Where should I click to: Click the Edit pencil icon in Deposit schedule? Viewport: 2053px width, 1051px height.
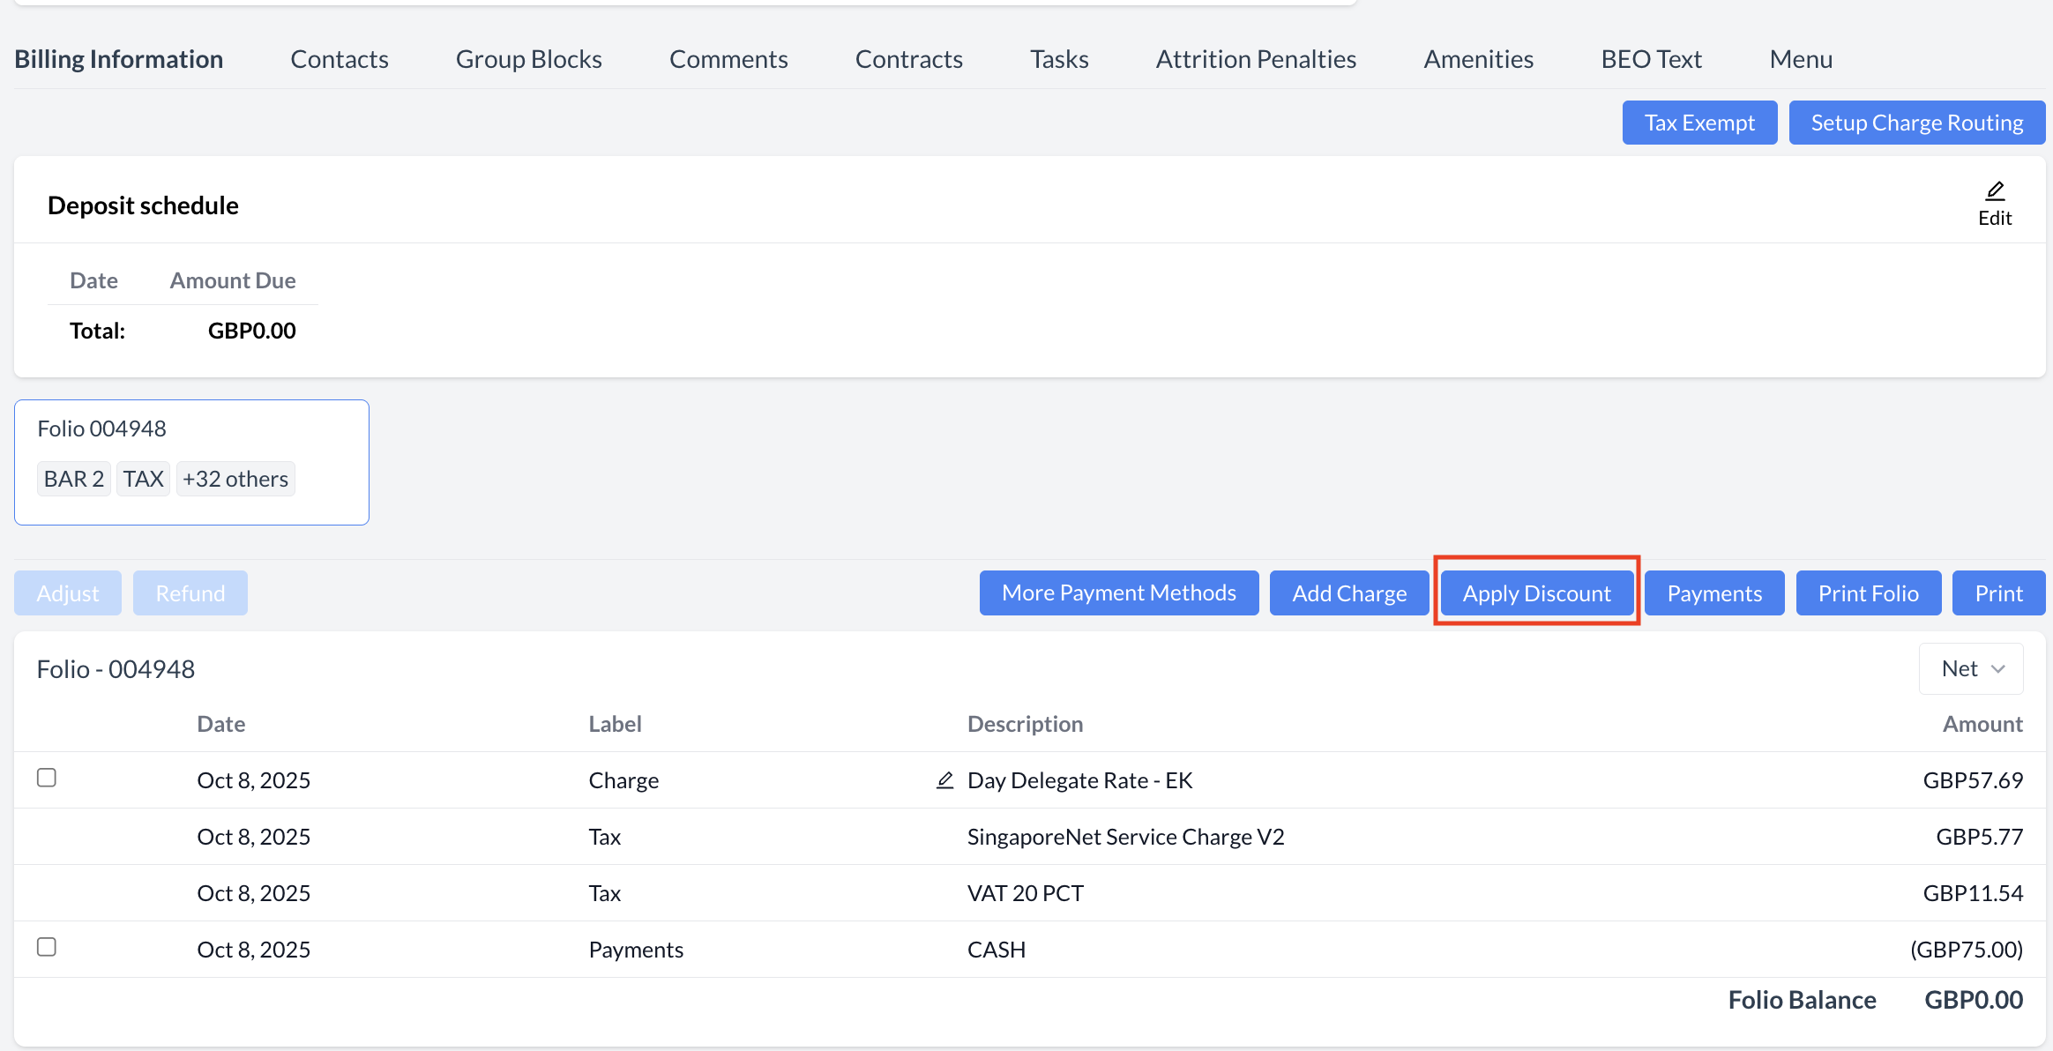1995,191
